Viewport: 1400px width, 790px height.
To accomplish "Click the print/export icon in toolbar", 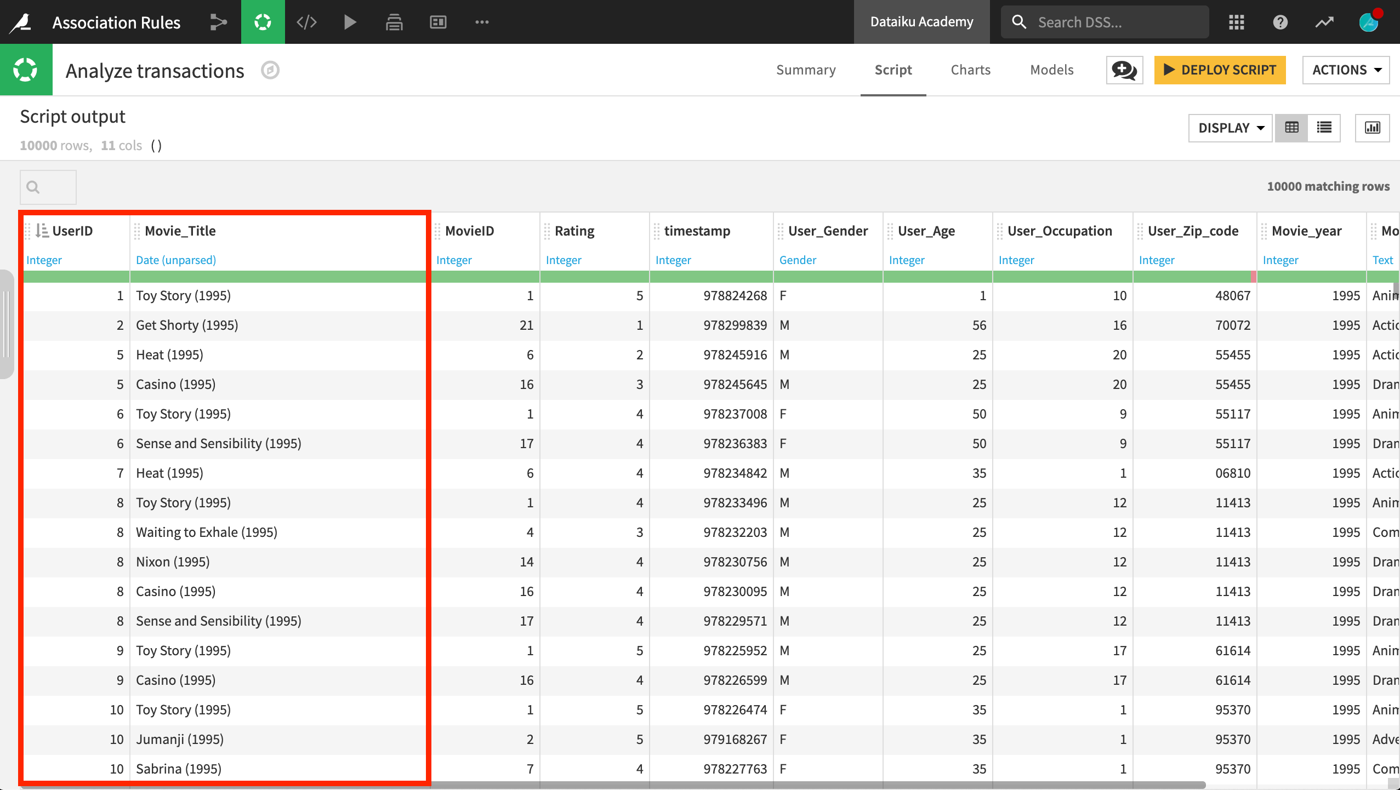I will tap(394, 21).
